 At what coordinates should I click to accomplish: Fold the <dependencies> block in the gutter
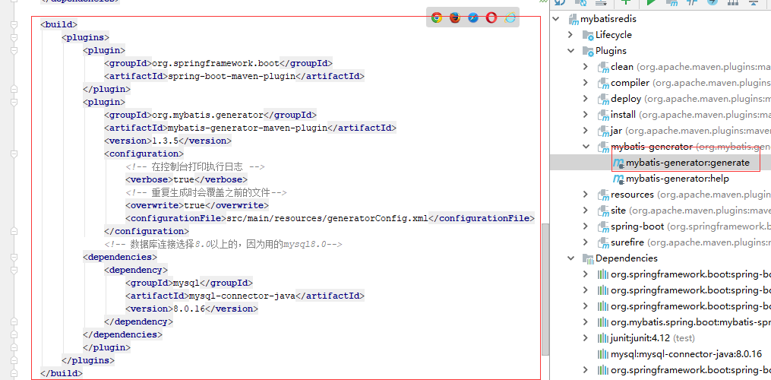point(14,257)
